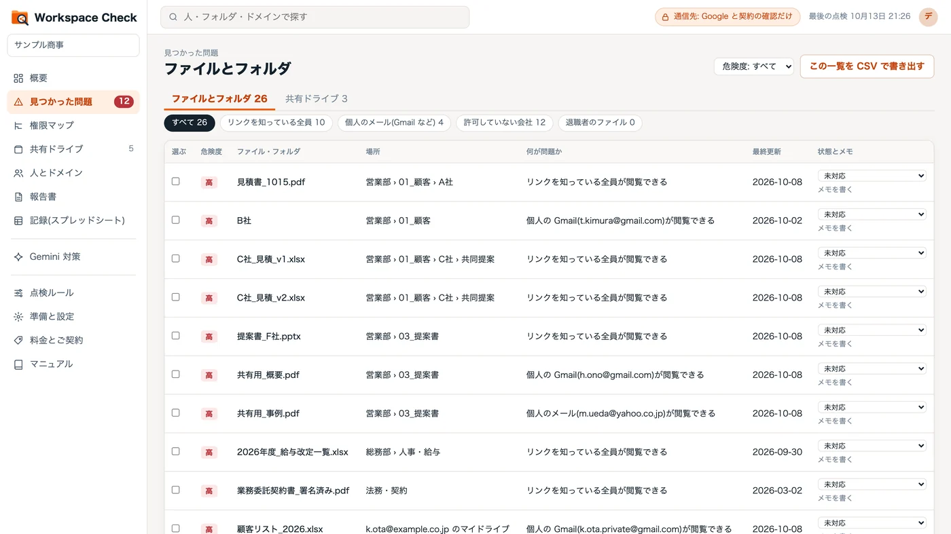
Task: Open the 点検ルール sliders icon
Action: [x=18, y=293]
